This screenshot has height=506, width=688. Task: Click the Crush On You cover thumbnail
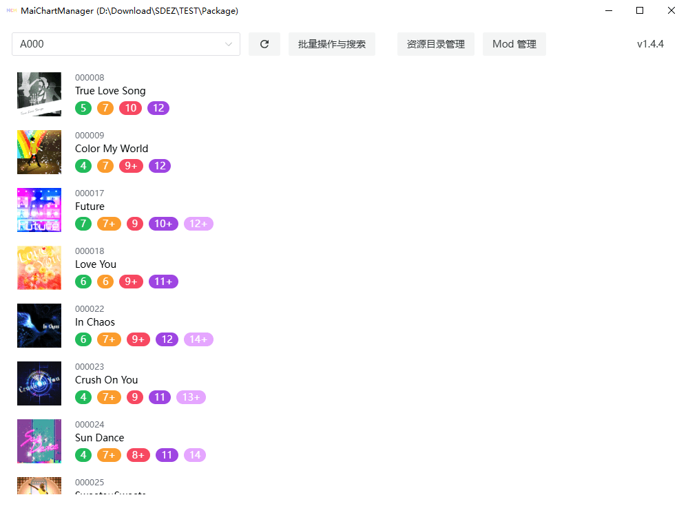tap(39, 383)
